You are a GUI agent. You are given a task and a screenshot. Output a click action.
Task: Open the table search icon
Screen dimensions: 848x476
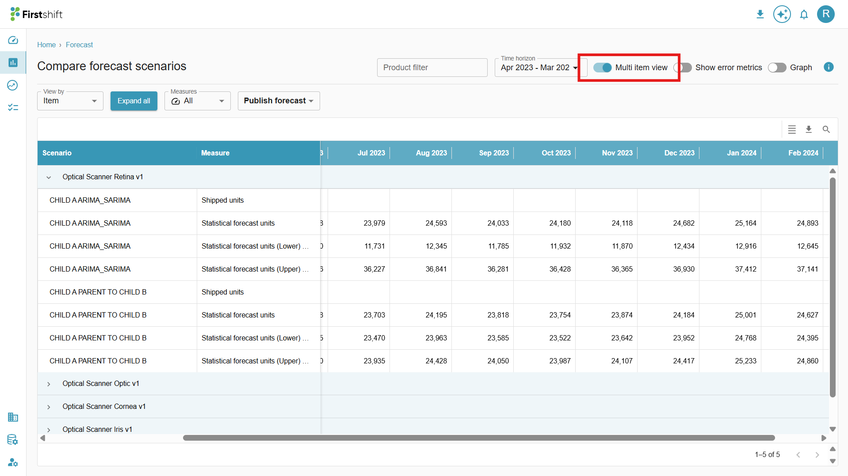point(826,129)
